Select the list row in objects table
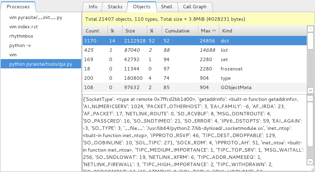The width and height of the screenshot is (315, 172). pos(194,50)
